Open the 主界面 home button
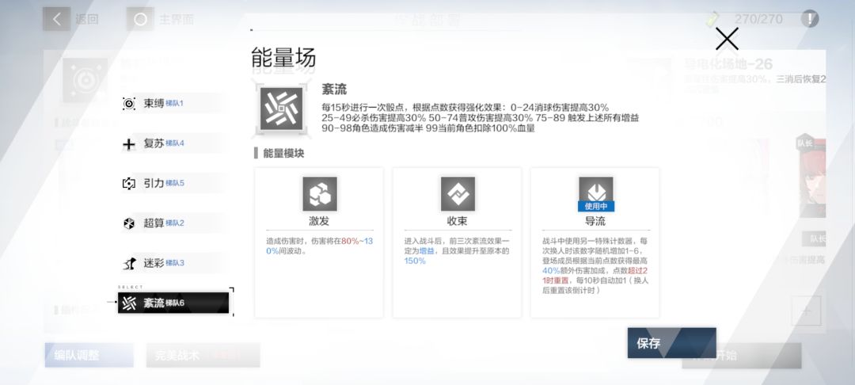Screen dimensions: 855x385 [141, 20]
